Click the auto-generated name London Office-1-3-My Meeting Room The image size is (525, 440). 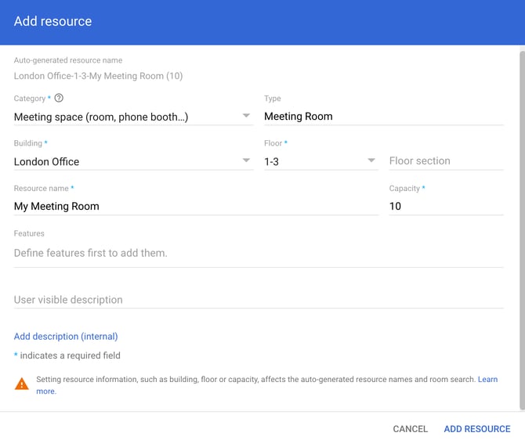click(x=98, y=76)
